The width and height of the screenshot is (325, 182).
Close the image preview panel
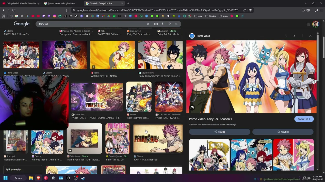pos(310,36)
